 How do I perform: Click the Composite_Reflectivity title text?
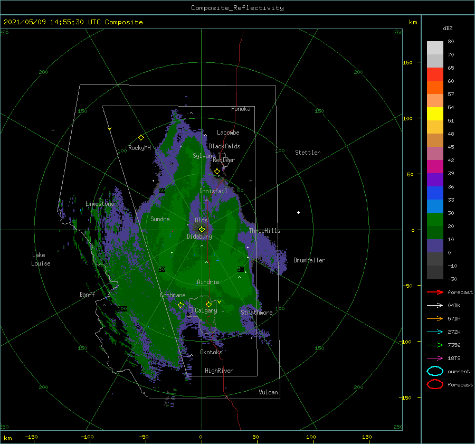[x=237, y=8]
